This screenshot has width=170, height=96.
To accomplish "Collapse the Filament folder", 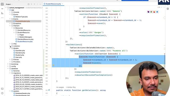I will pos(10,26).
